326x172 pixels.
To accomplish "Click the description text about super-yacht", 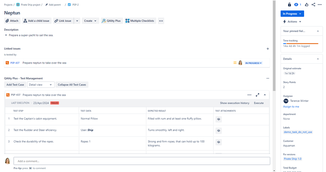I will tap(31, 35).
